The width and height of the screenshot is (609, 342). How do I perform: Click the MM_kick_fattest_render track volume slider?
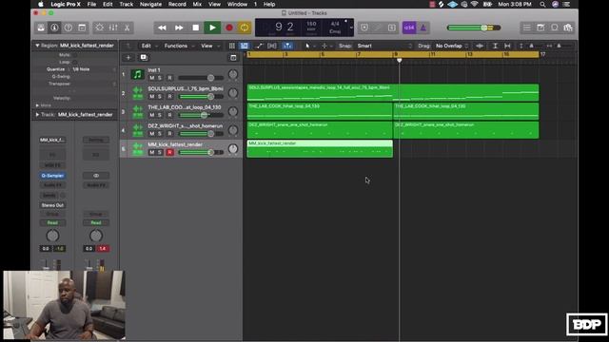coord(201,152)
